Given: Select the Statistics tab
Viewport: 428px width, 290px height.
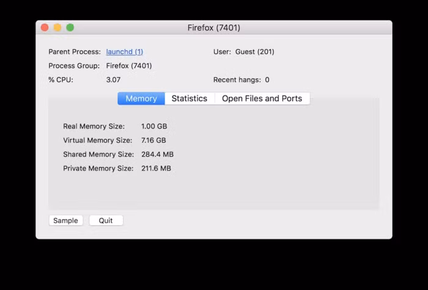Looking at the screenshot, I should click(x=189, y=99).
